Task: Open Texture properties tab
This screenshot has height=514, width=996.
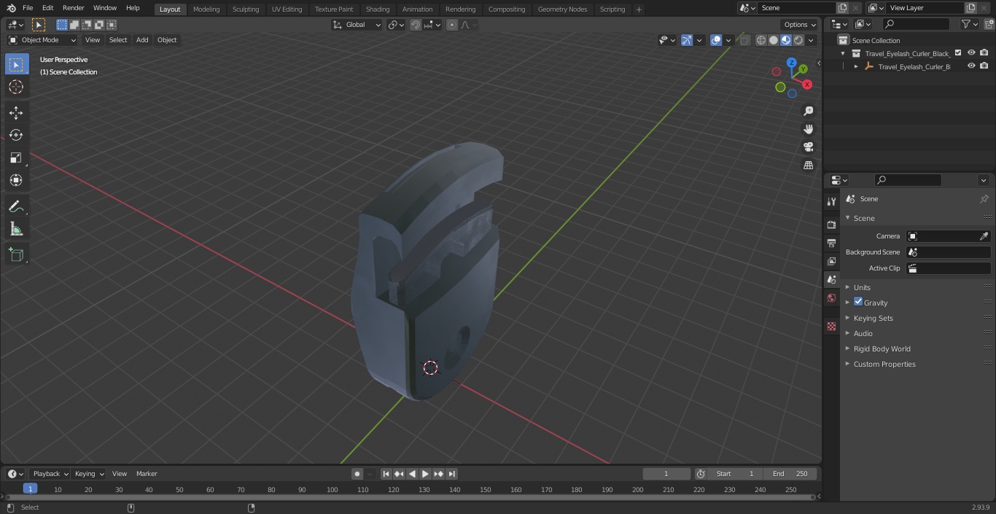Action: [x=831, y=326]
